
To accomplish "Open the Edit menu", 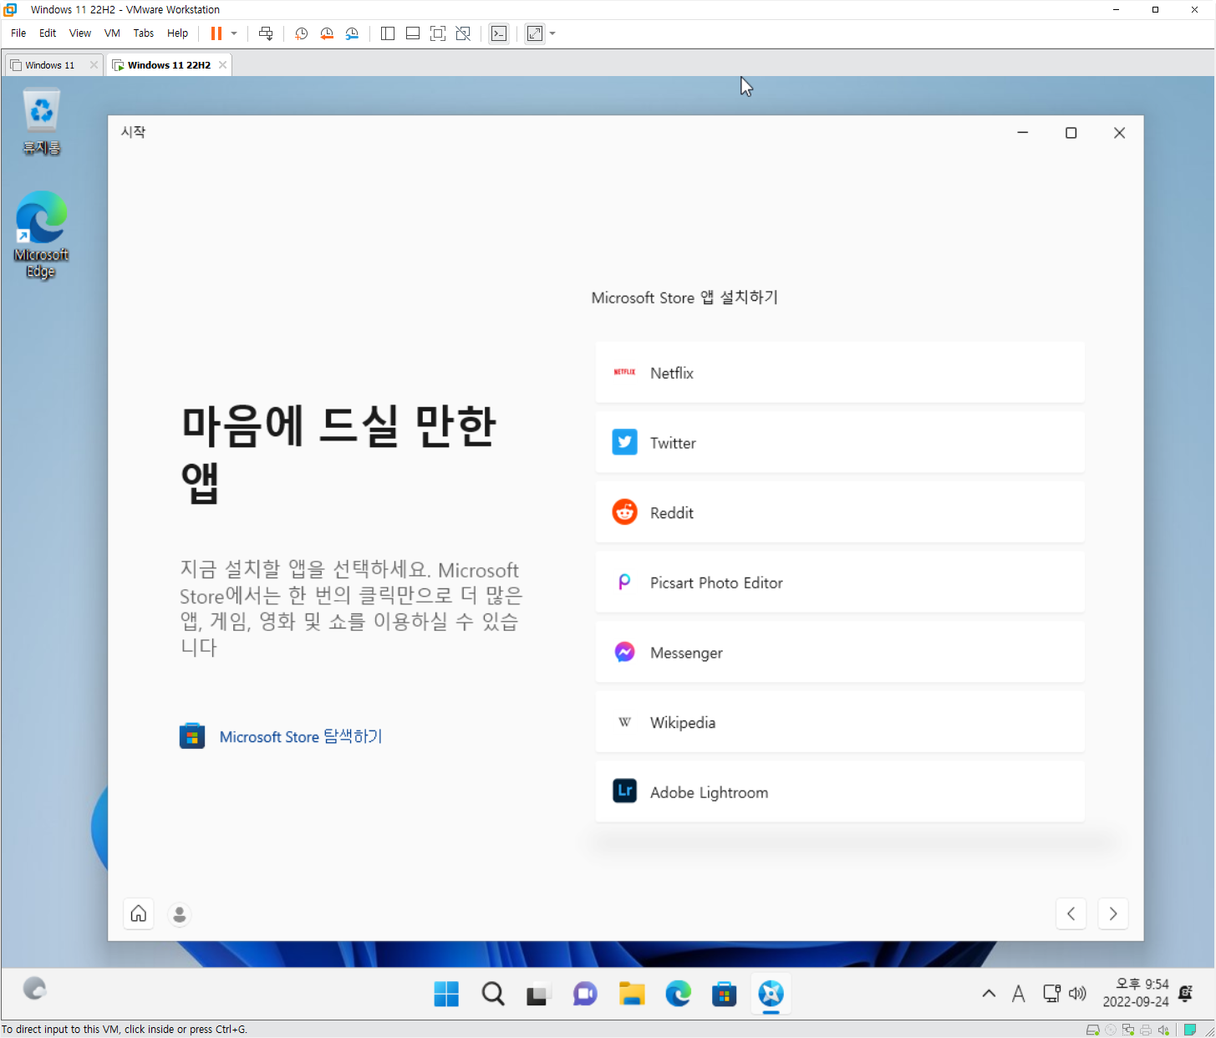I will pos(48,33).
